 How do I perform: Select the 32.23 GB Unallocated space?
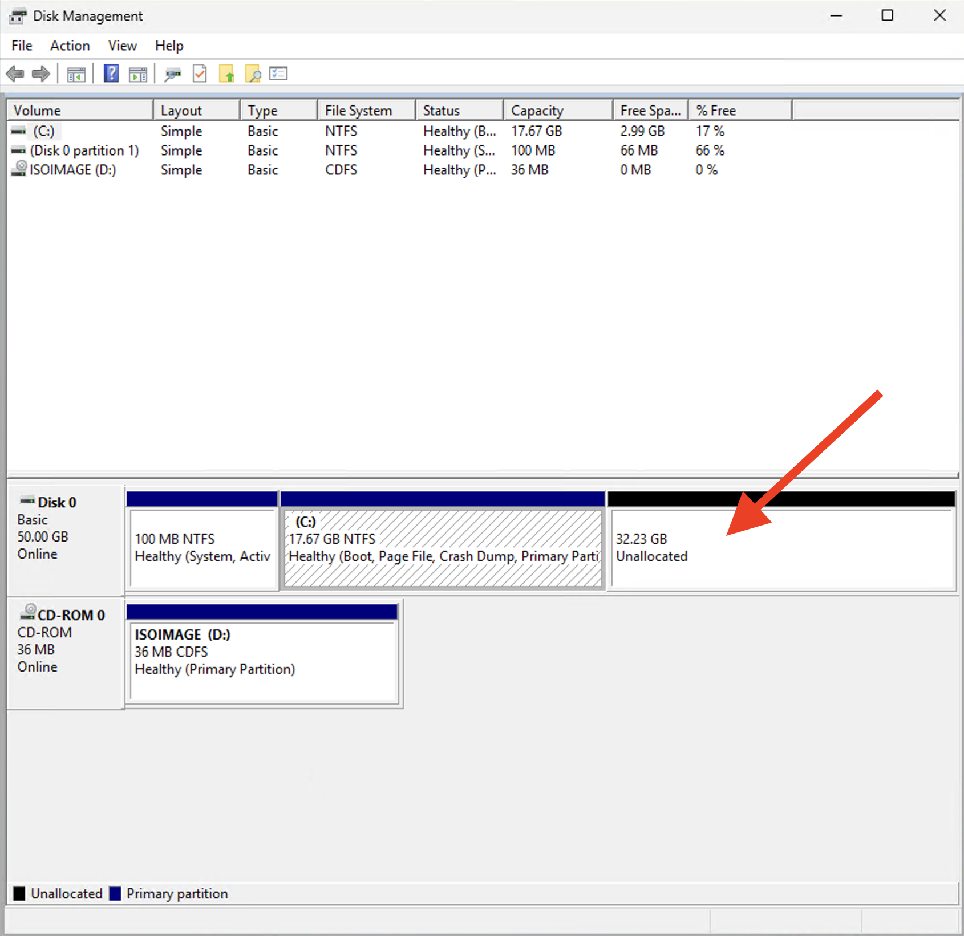[781, 547]
